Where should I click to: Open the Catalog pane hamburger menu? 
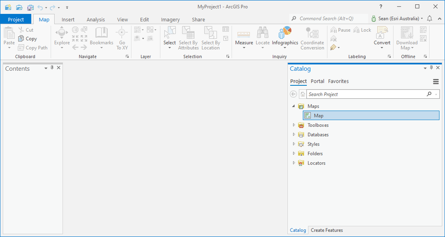tap(436, 81)
